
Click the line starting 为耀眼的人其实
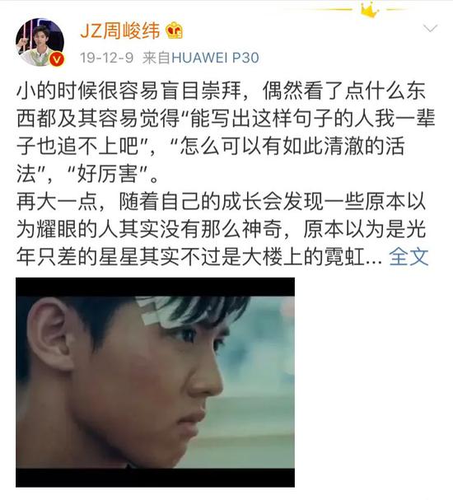click(x=221, y=229)
